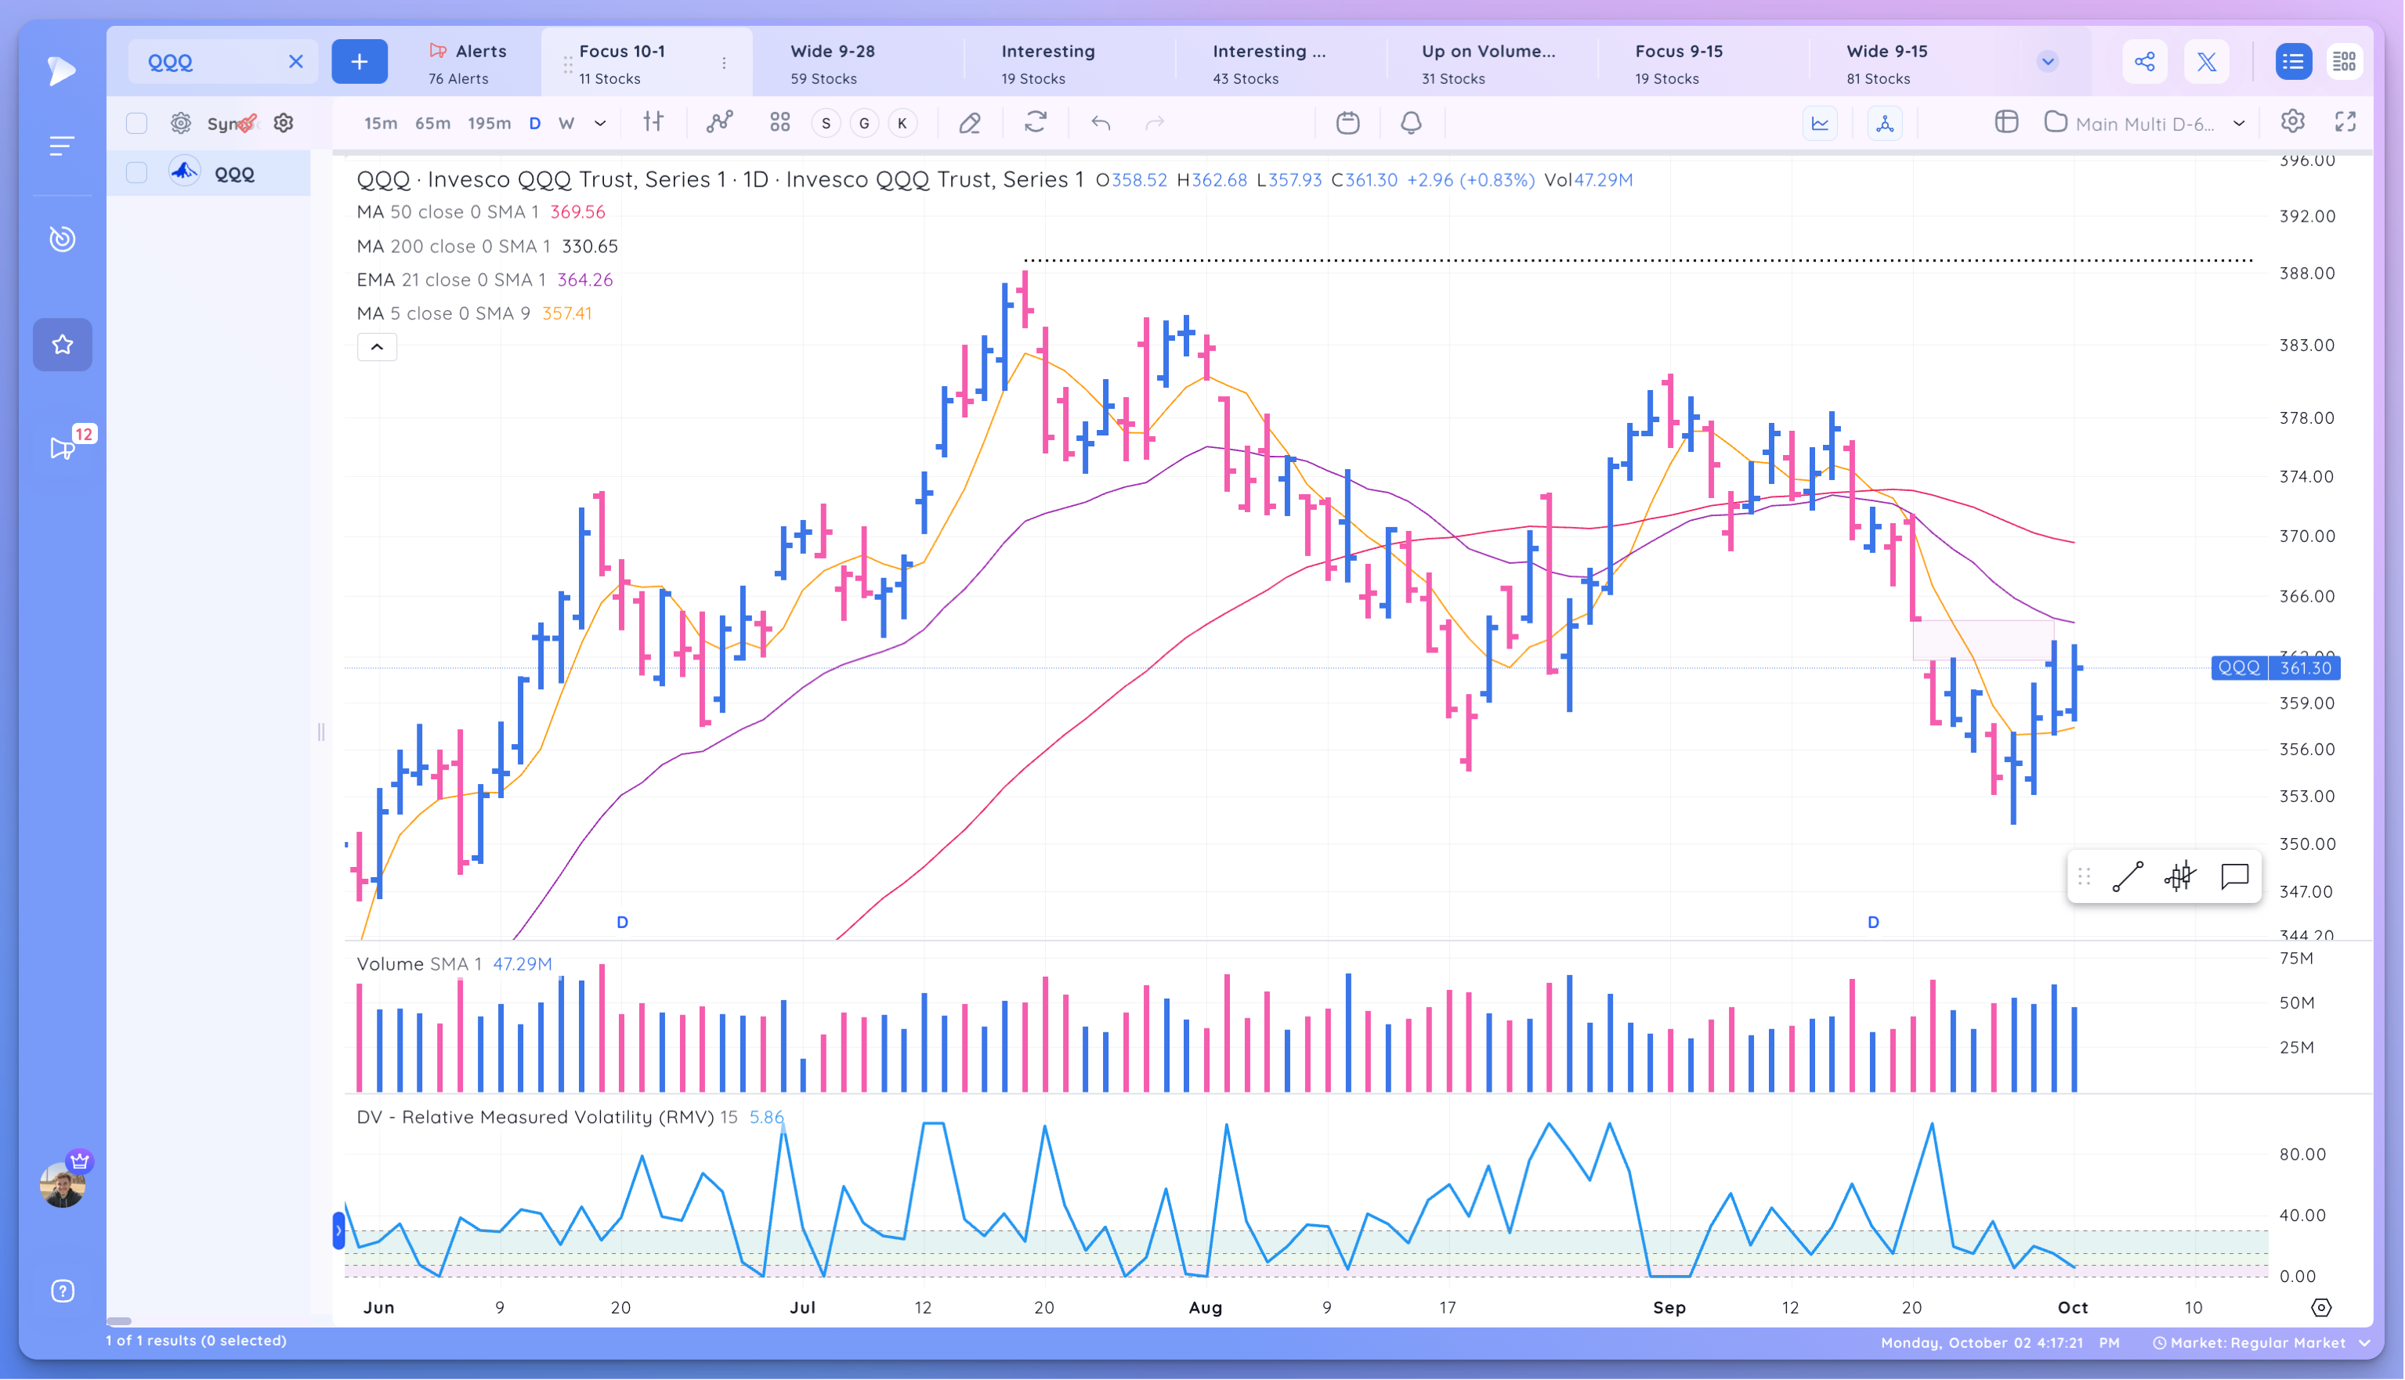The height and width of the screenshot is (1380, 2405).
Task: Set the 15m timeframe
Action: 381,123
